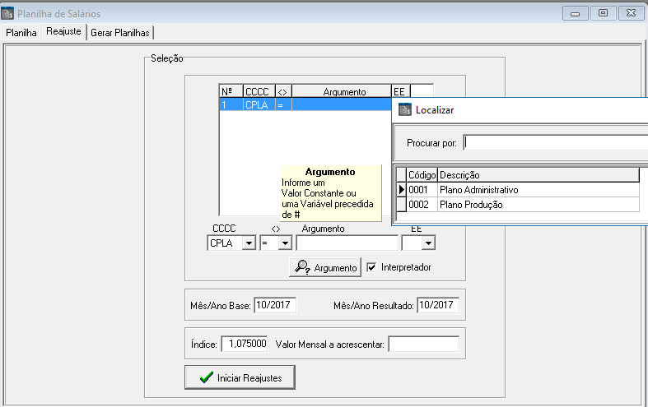Click the Localizar dialog title icon
This screenshot has width=648, height=407.
[x=404, y=109]
